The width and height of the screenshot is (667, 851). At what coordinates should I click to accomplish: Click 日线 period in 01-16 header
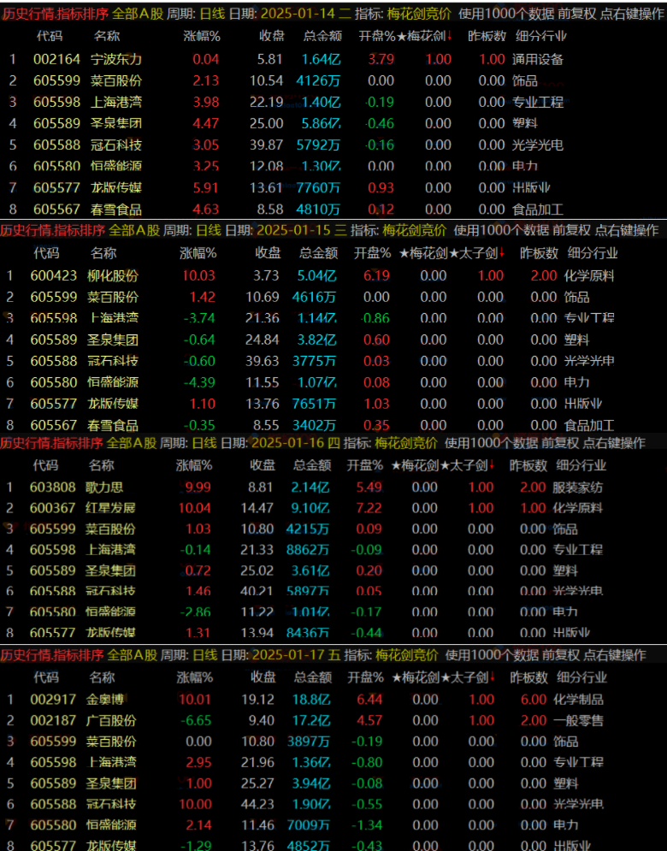click(204, 443)
